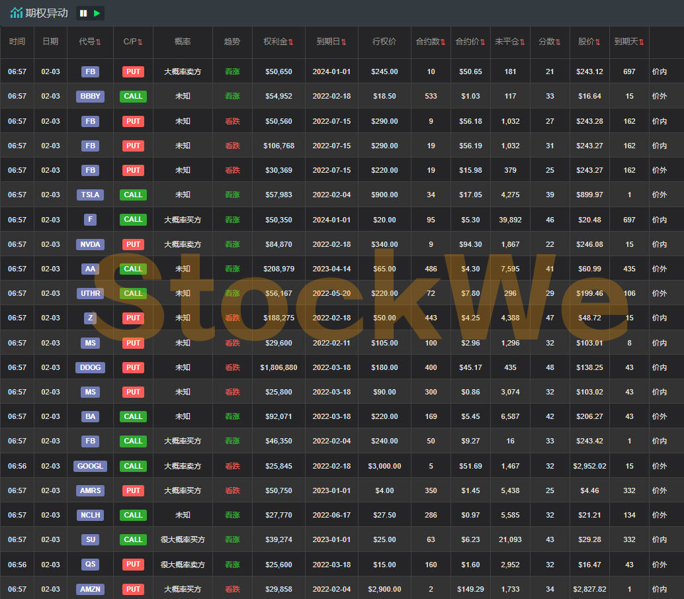Select 很大概率卖方 in QS row
684x599 pixels.
point(183,565)
